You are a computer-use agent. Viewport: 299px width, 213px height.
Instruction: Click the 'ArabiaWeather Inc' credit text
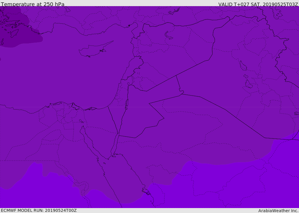(x=278, y=211)
